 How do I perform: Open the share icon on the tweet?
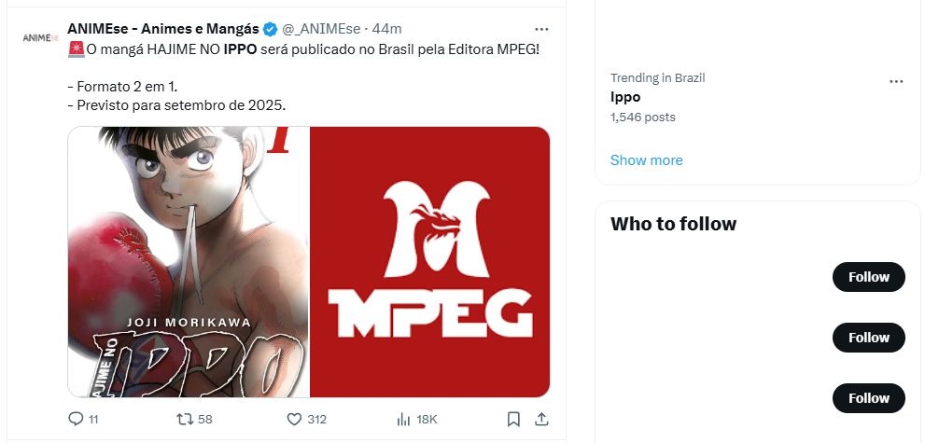[541, 419]
